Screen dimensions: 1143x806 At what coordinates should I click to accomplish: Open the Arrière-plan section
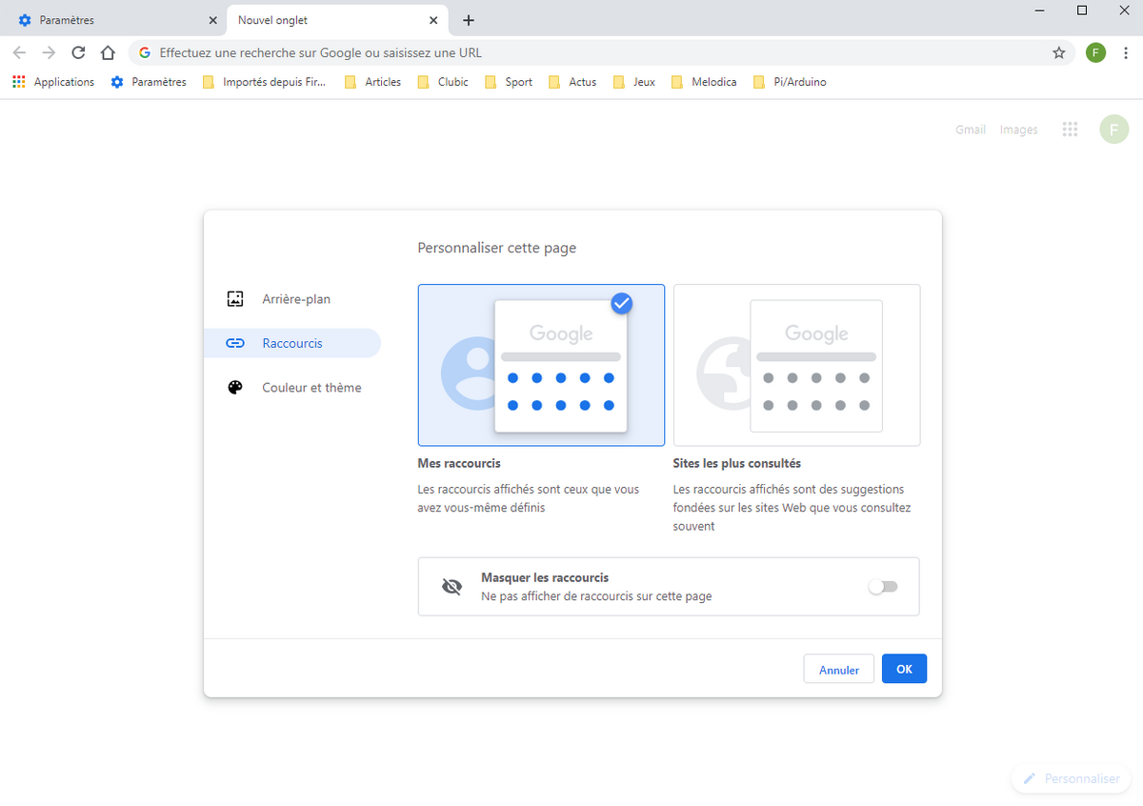click(x=292, y=299)
